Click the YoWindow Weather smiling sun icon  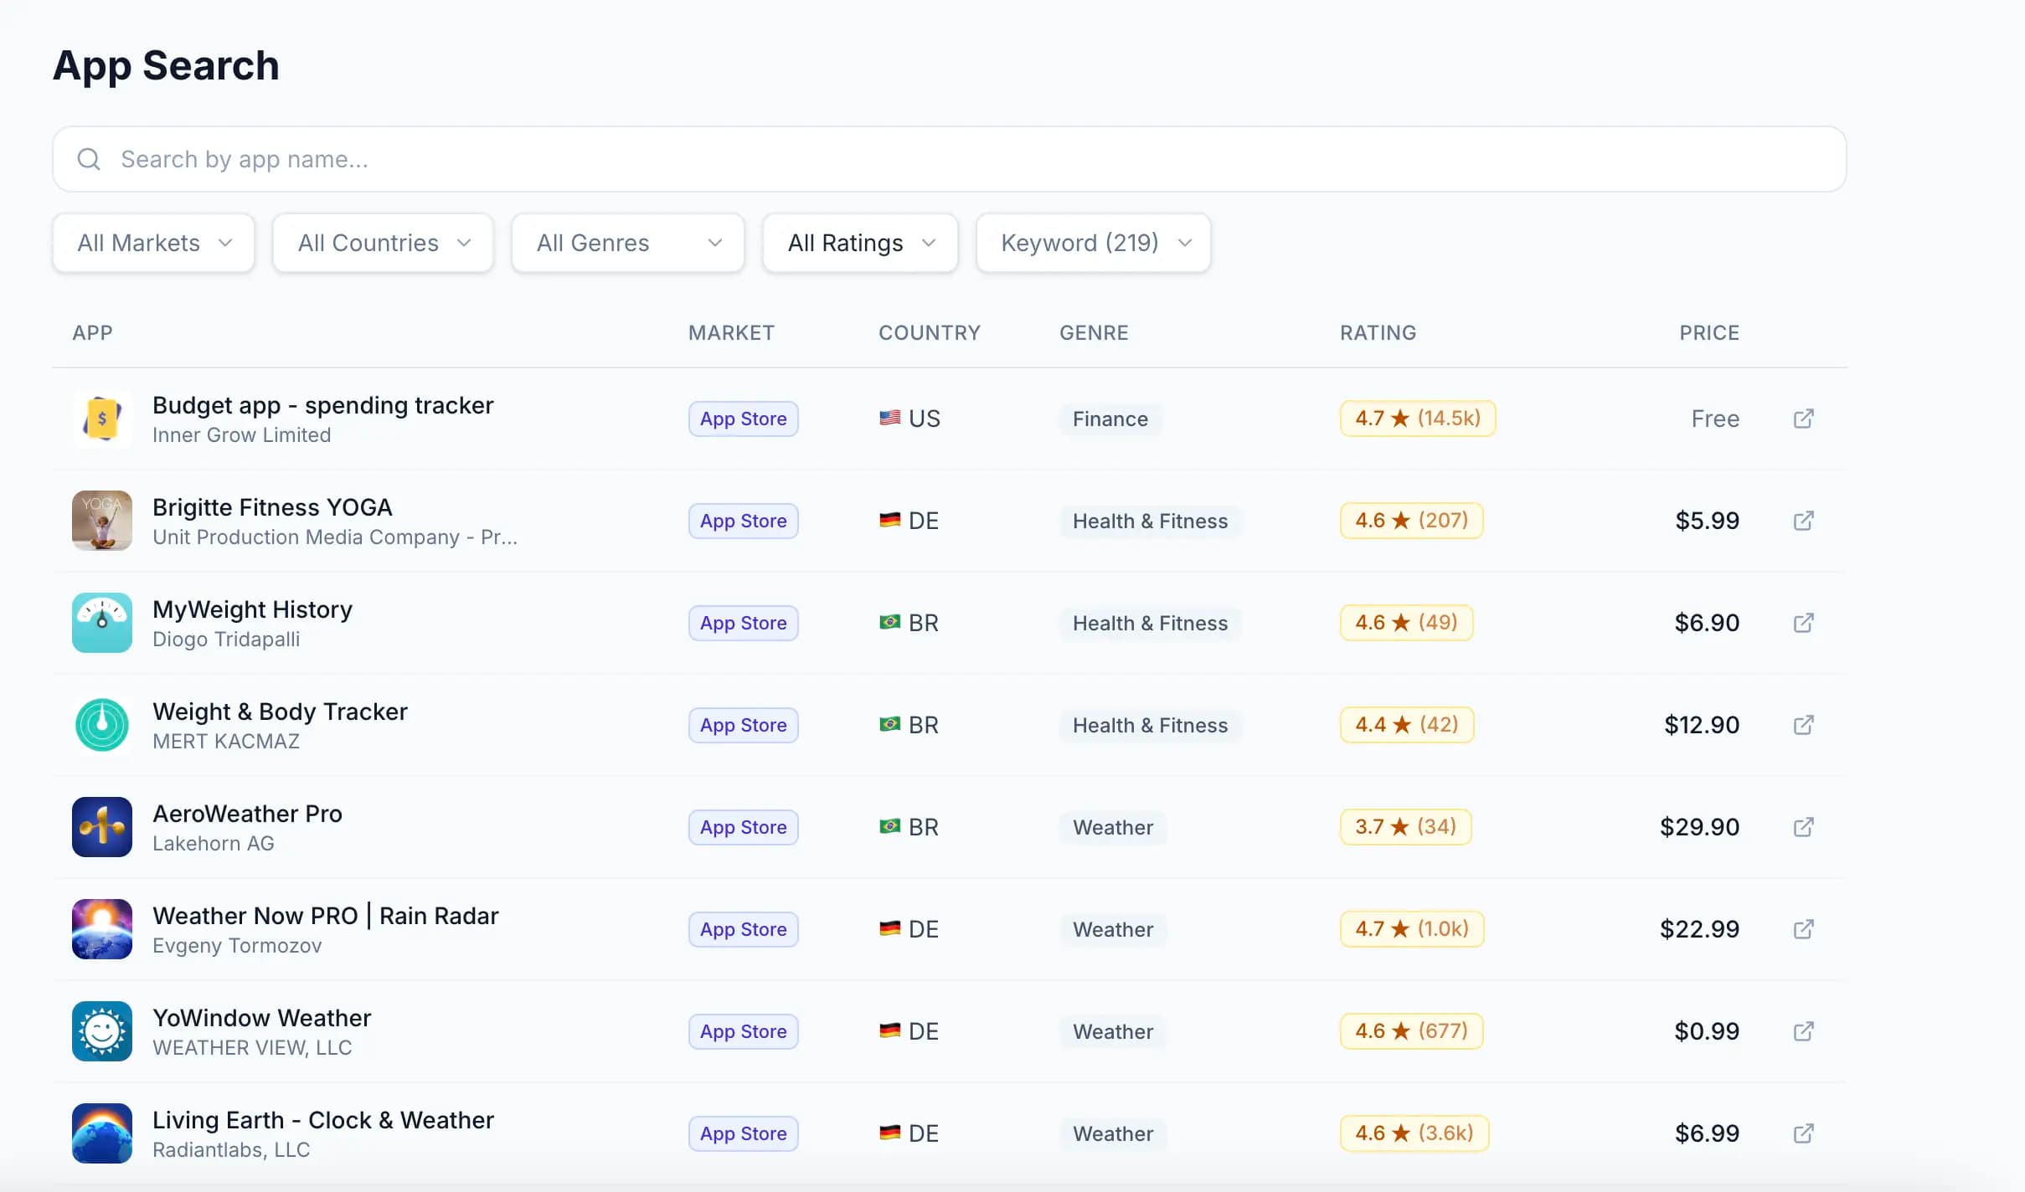102,1031
